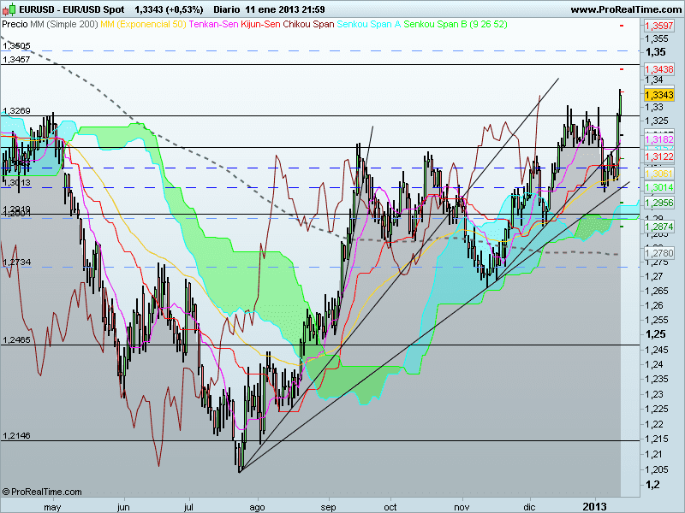This screenshot has width=685, height=513.
Task: Click the red alert marker above the 1,3597 label
Action: coord(622,27)
